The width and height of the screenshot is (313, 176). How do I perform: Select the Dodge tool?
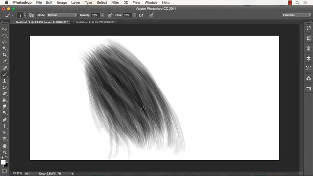click(x=4, y=113)
